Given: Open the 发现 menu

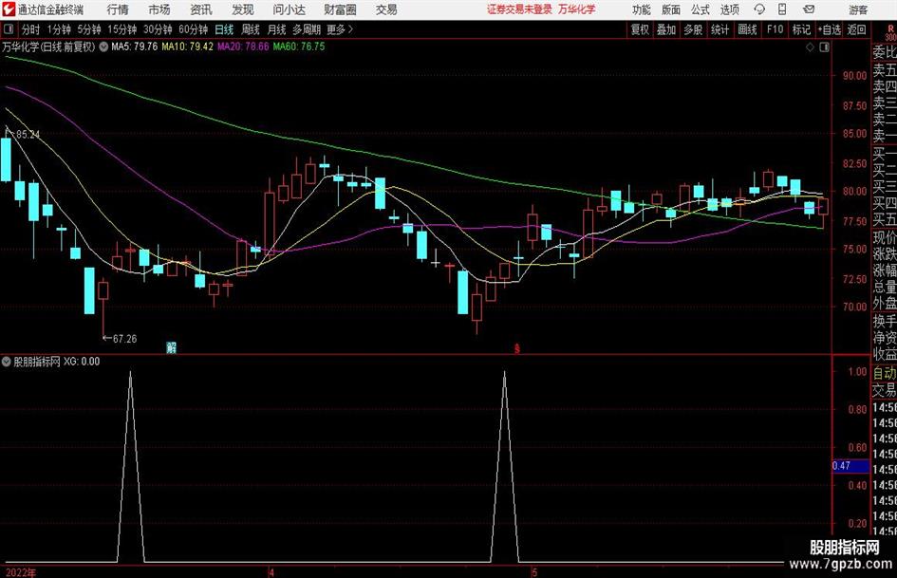Looking at the screenshot, I should (x=243, y=9).
